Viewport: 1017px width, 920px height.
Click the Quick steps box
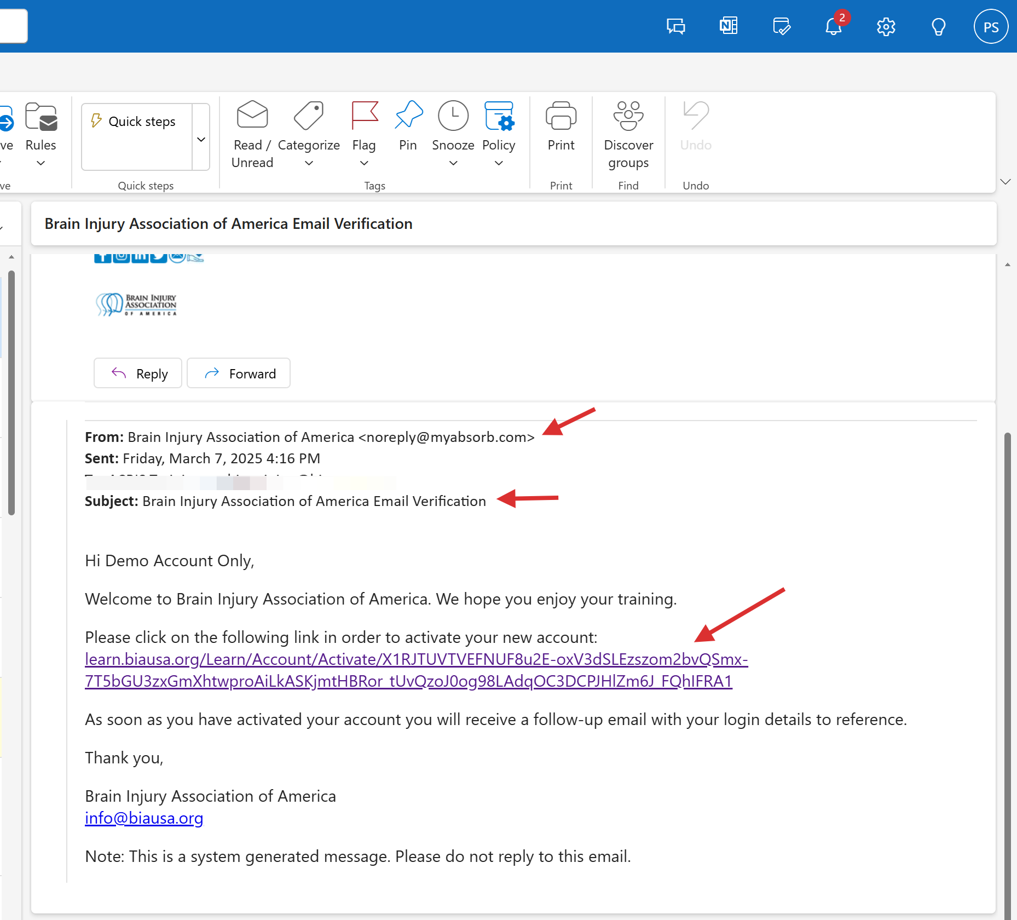tap(137, 137)
